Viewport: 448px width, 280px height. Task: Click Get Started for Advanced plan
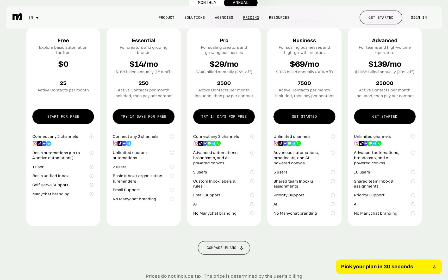point(385,116)
